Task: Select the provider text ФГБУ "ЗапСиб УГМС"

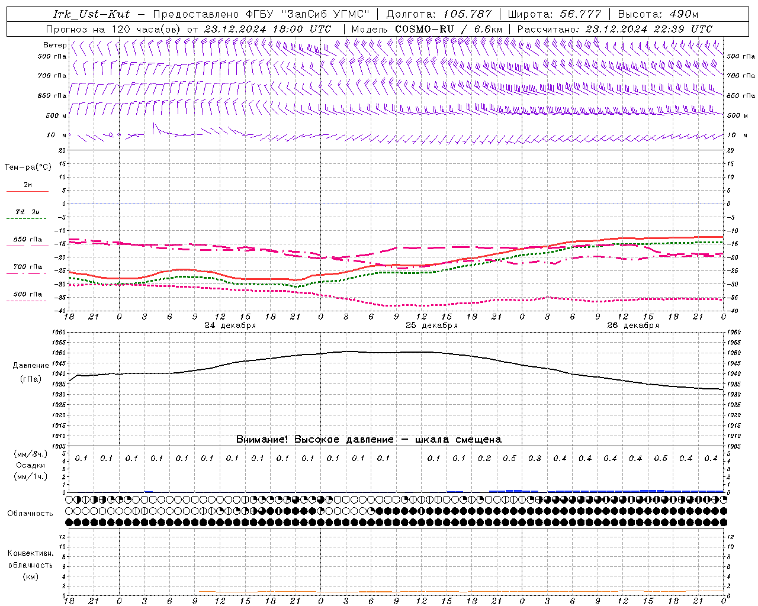Action: pos(307,14)
